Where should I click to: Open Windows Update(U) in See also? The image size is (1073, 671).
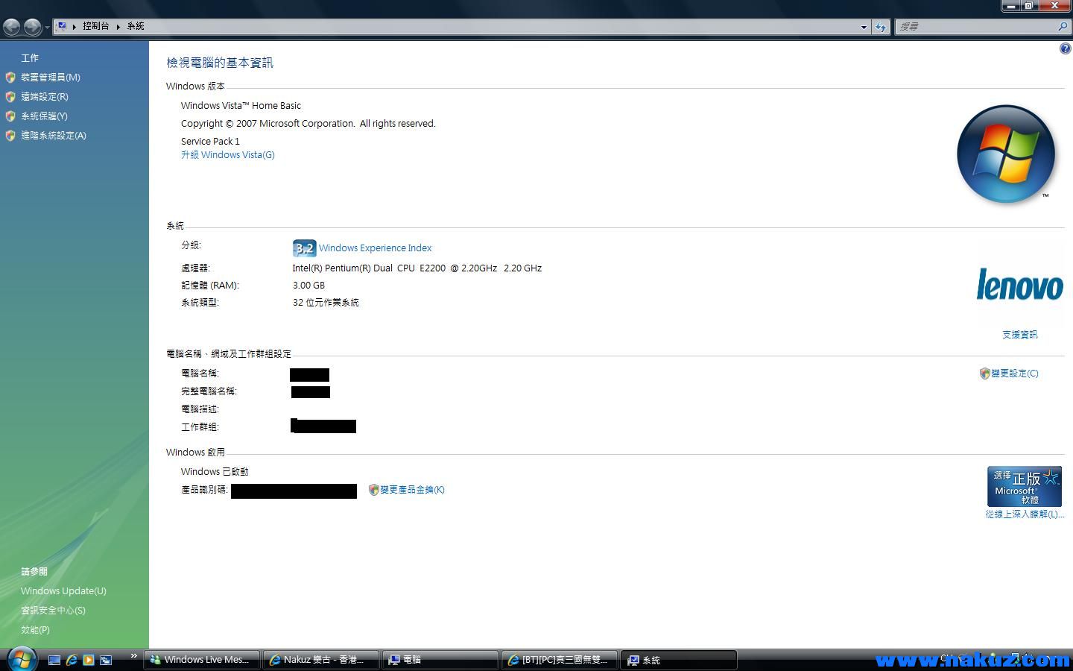tap(63, 590)
